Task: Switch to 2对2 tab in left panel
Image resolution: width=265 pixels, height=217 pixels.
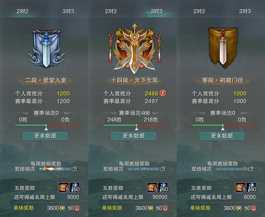Action: [23, 11]
